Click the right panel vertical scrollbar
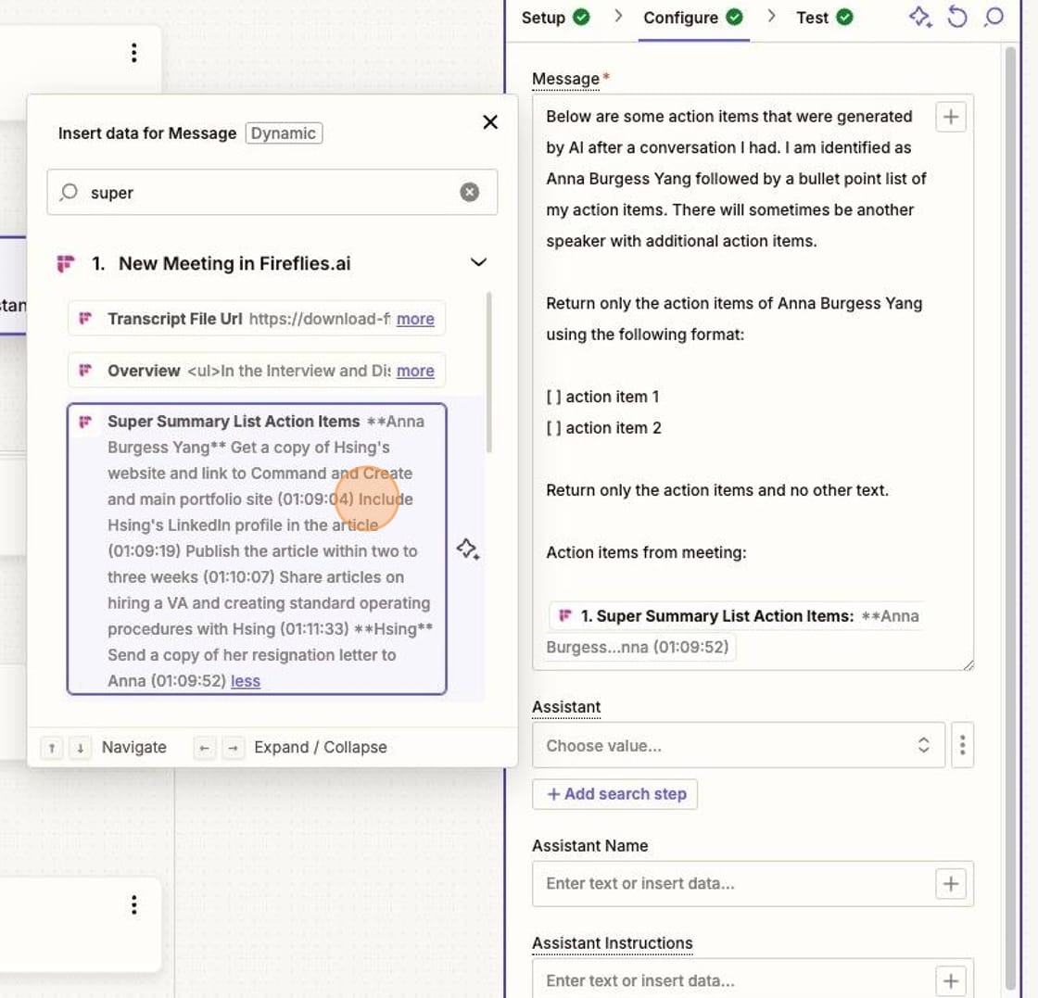The height and width of the screenshot is (998, 1038). (x=1009, y=516)
